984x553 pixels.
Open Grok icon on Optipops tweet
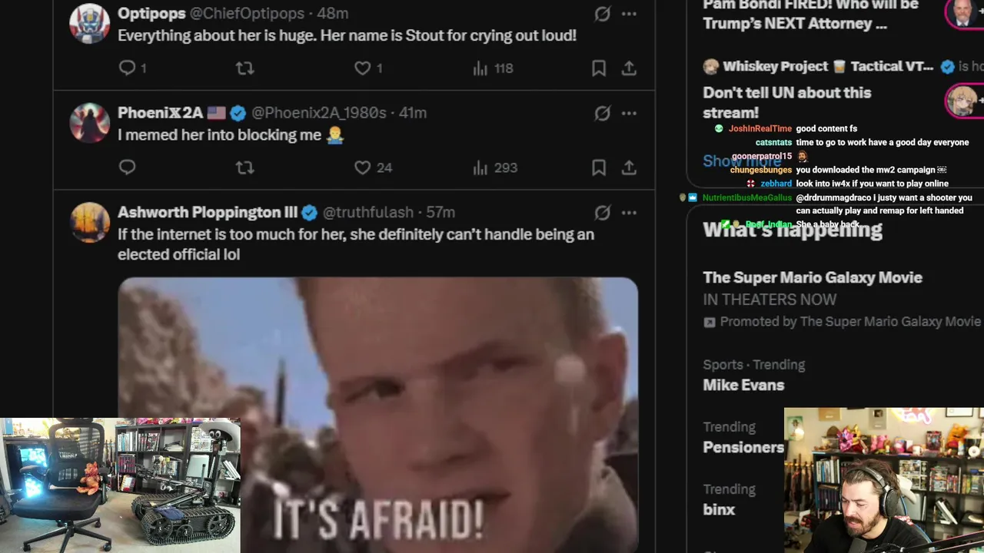pyautogui.click(x=603, y=14)
